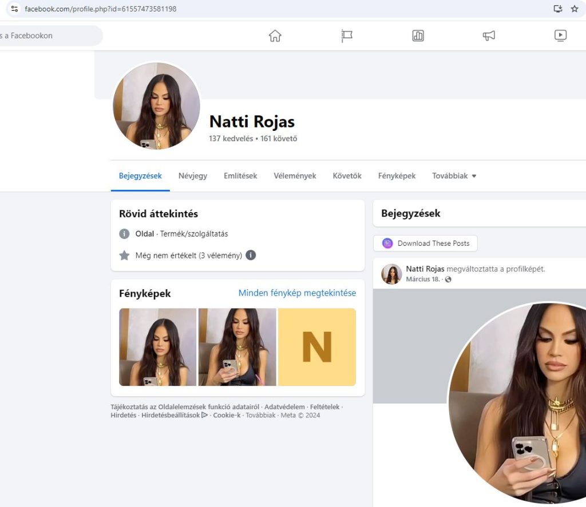Viewport: 586px width, 507px height.
Task: Open the Névjegy tab
Action: [x=193, y=176]
